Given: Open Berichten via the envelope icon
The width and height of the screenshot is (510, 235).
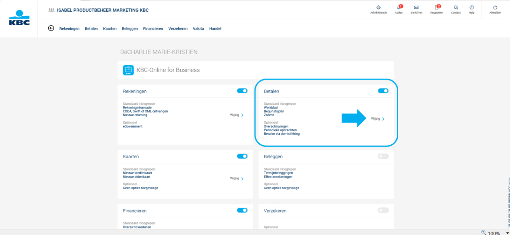Looking at the screenshot, I should point(416,7).
